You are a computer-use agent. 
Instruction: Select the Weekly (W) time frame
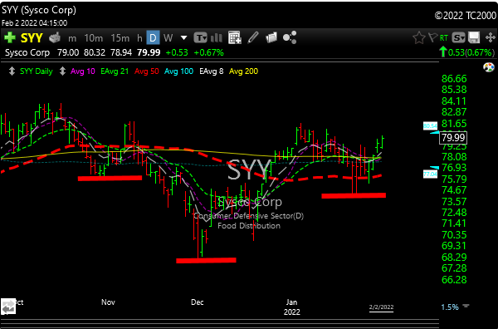(168, 38)
